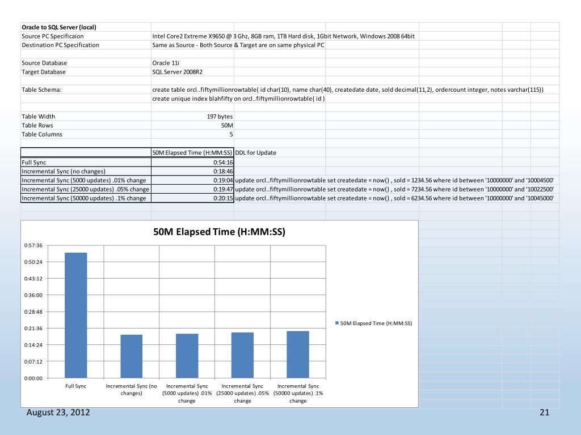Click the y-axis label '0:28:48'

pyautogui.click(x=33, y=312)
